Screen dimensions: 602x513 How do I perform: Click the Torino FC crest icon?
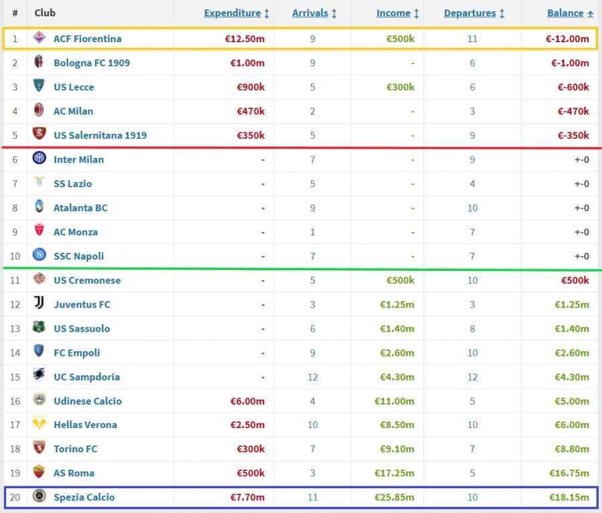click(x=39, y=449)
